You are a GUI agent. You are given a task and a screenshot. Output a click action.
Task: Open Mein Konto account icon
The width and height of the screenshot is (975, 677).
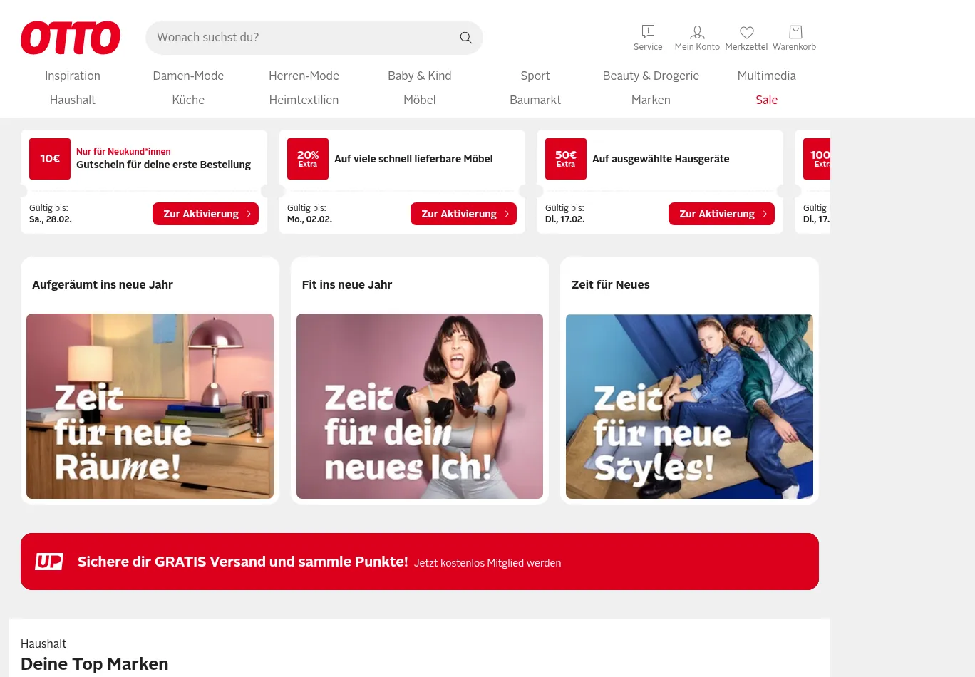pos(697,32)
